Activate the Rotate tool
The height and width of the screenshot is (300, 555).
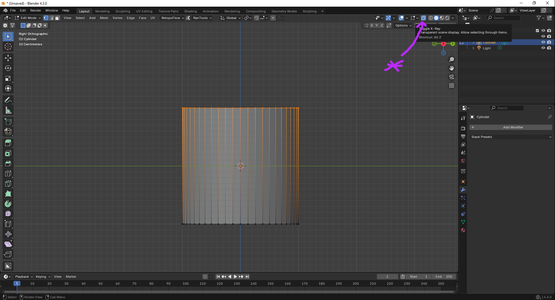pyautogui.click(x=8, y=68)
